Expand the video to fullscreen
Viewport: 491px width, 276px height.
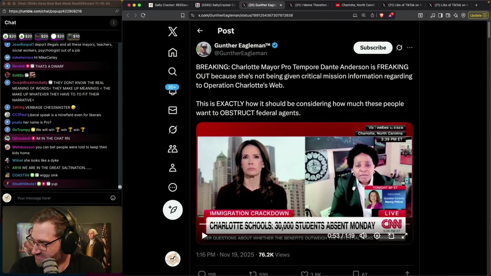pos(404,236)
